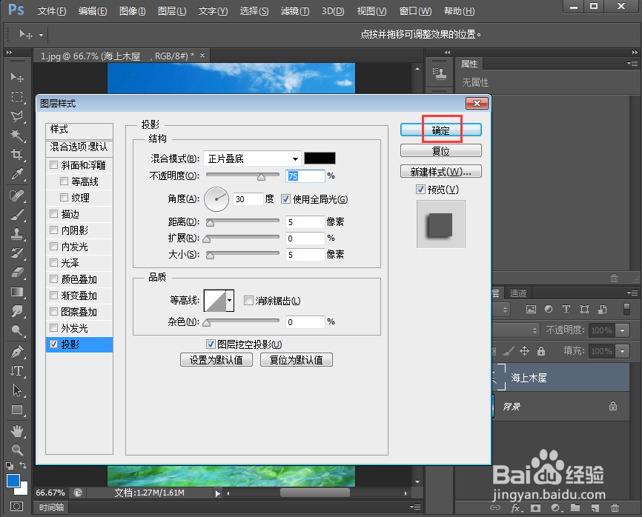
Task: Open the 等高线 contour picker arrow
Action: [x=230, y=301]
